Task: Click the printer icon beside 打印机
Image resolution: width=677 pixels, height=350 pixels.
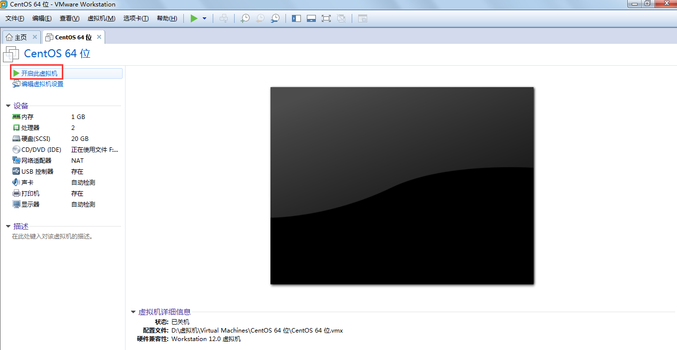Action: coord(16,193)
